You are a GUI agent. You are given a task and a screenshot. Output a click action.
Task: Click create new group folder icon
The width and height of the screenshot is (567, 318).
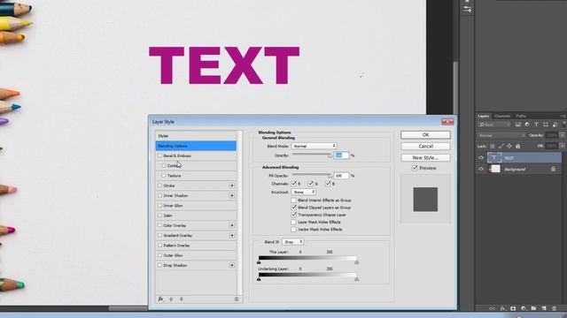click(x=533, y=308)
